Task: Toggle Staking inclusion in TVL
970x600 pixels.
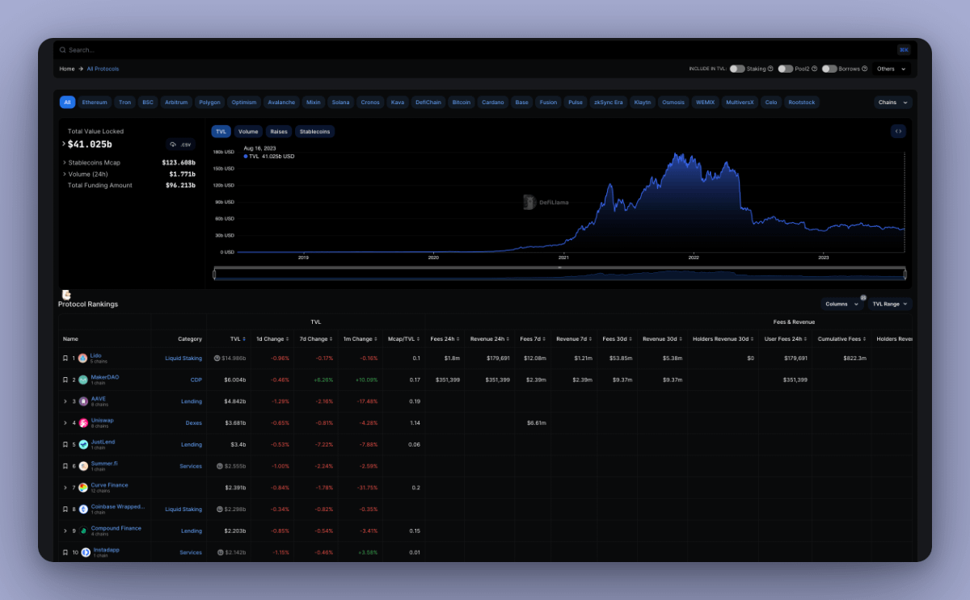Action: point(737,69)
